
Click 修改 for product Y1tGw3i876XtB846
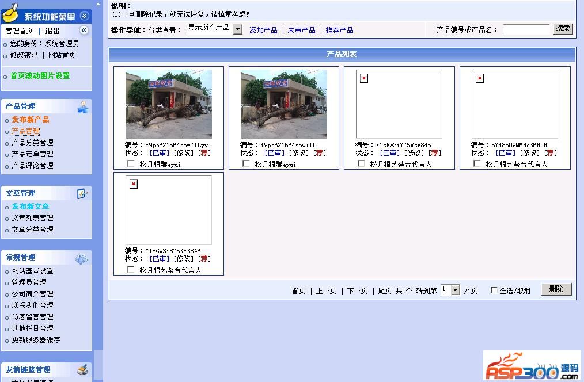click(x=184, y=258)
